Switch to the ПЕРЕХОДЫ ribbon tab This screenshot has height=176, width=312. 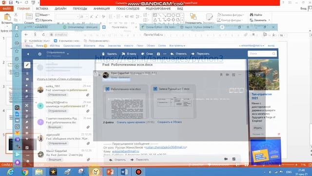coord(80,9)
